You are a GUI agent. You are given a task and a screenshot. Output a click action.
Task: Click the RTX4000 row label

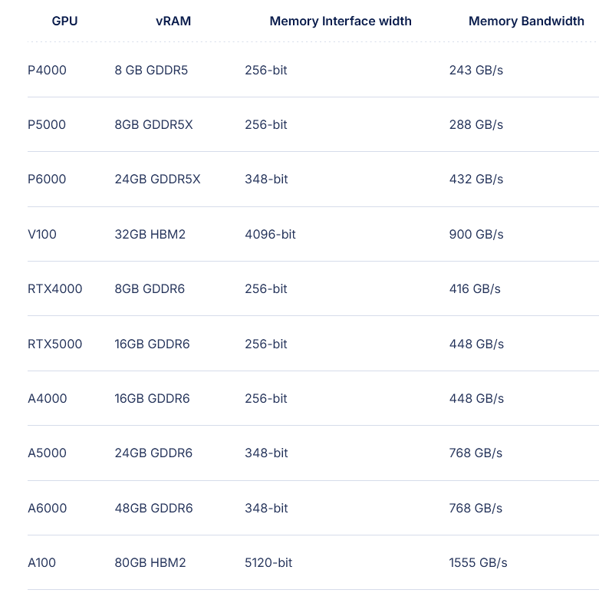pyautogui.click(x=54, y=289)
